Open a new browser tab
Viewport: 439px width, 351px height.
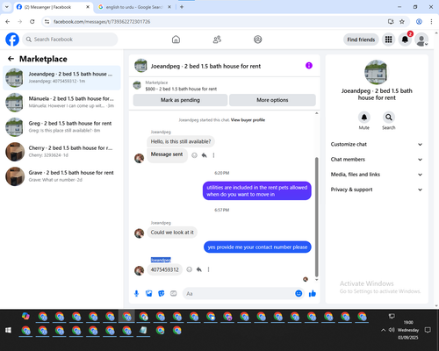tap(182, 7)
